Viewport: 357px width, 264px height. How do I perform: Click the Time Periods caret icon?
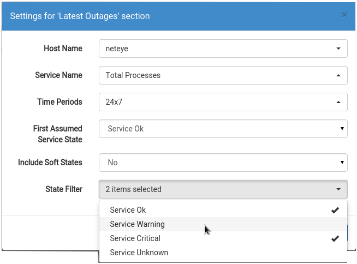click(338, 102)
